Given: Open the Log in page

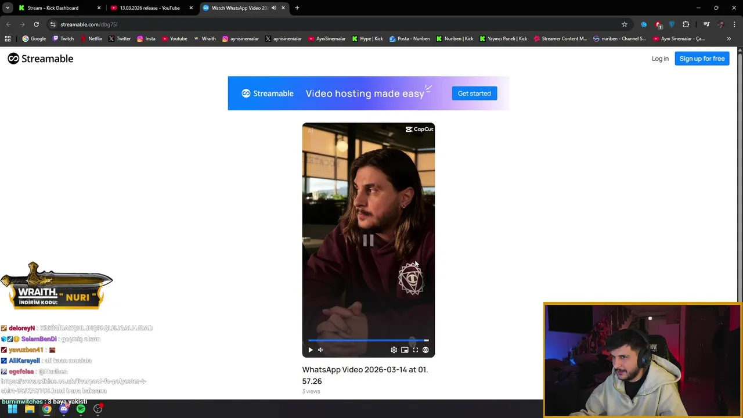Looking at the screenshot, I should coord(660,59).
